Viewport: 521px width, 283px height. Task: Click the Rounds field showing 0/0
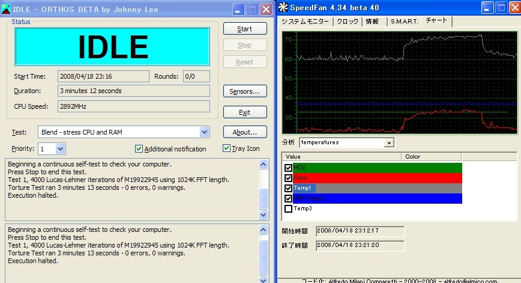tap(196, 76)
